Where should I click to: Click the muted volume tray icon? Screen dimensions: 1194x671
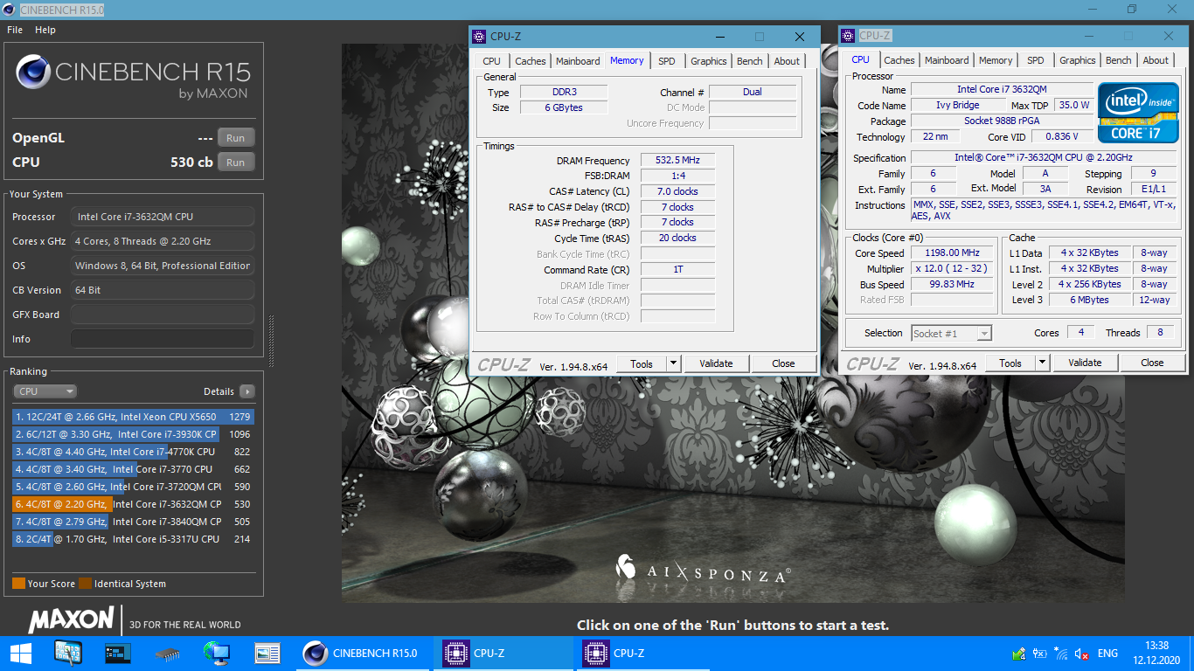(1082, 654)
